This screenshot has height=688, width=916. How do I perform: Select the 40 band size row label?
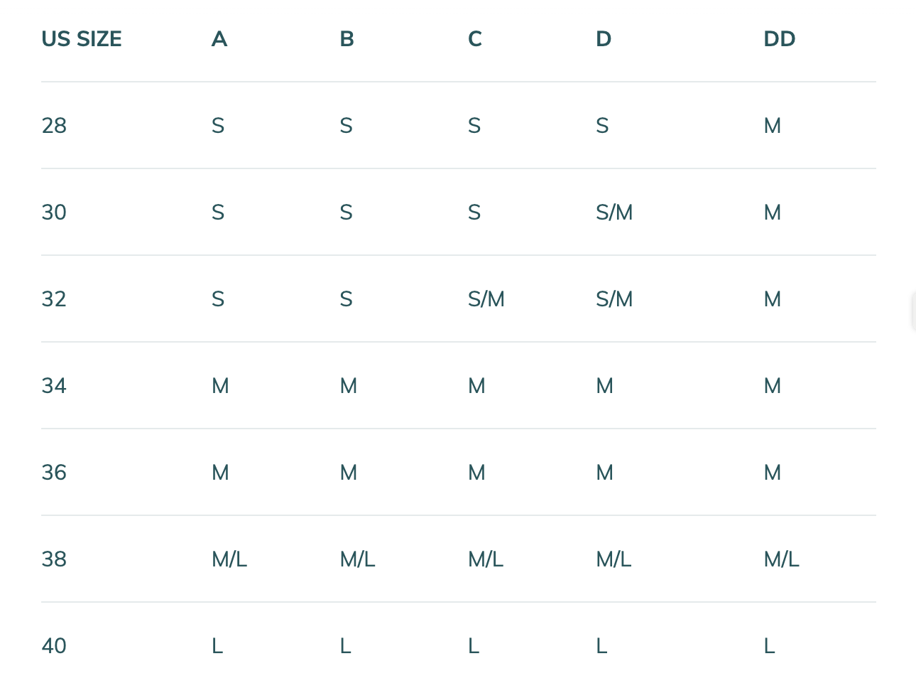pyautogui.click(x=54, y=646)
